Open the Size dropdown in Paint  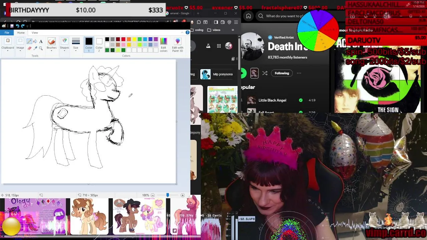pos(76,44)
